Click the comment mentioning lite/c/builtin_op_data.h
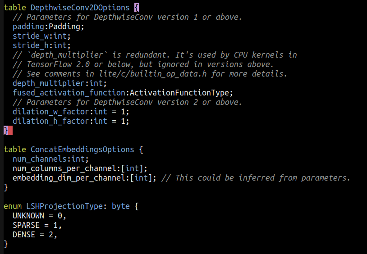Image resolution: width=367 pixels, height=254 pixels. click(x=150, y=74)
